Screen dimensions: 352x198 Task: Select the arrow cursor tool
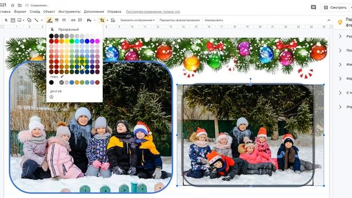pos(6,20)
